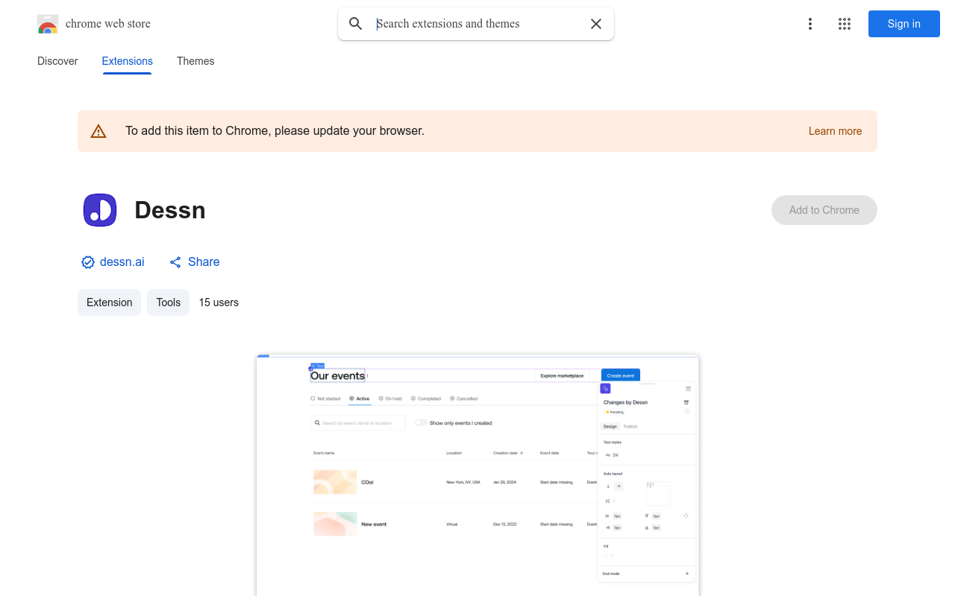This screenshot has width=955, height=596.
Task: Click the search magnifier icon
Action: tap(356, 24)
